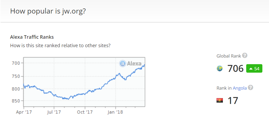Click the globe icon beside 706
The height and width of the screenshot is (127, 269).
[220, 69]
